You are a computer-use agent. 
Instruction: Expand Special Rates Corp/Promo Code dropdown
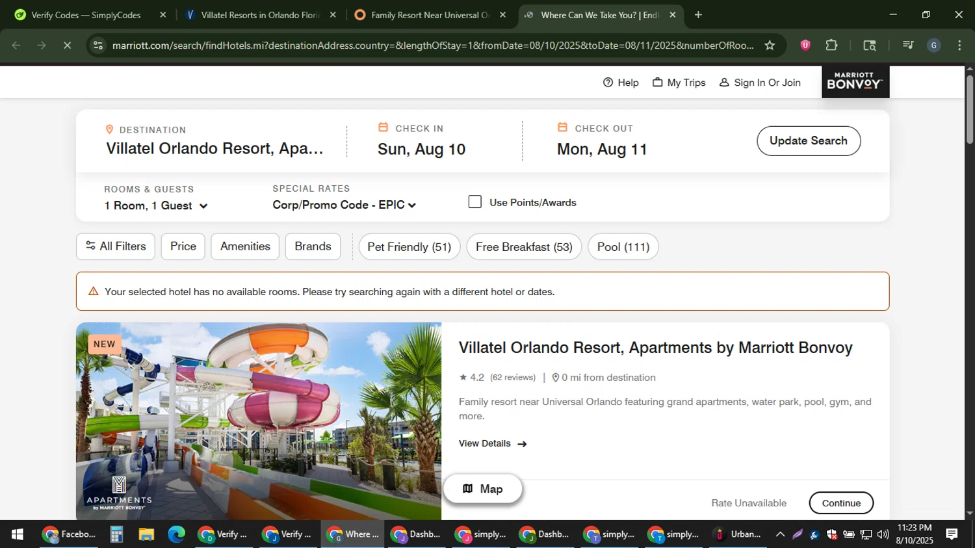[x=344, y=205]
